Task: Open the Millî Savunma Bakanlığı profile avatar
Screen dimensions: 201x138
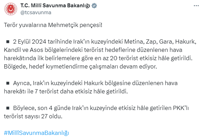Action: (x=11, y=9)
